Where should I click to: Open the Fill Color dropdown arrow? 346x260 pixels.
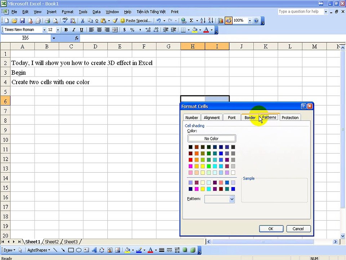coord(200,30)
